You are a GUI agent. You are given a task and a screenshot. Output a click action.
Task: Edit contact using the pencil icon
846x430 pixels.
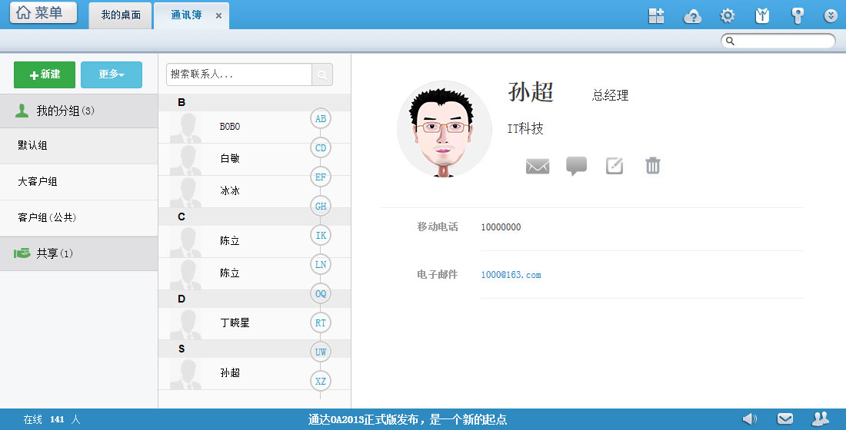click(615, 166)
